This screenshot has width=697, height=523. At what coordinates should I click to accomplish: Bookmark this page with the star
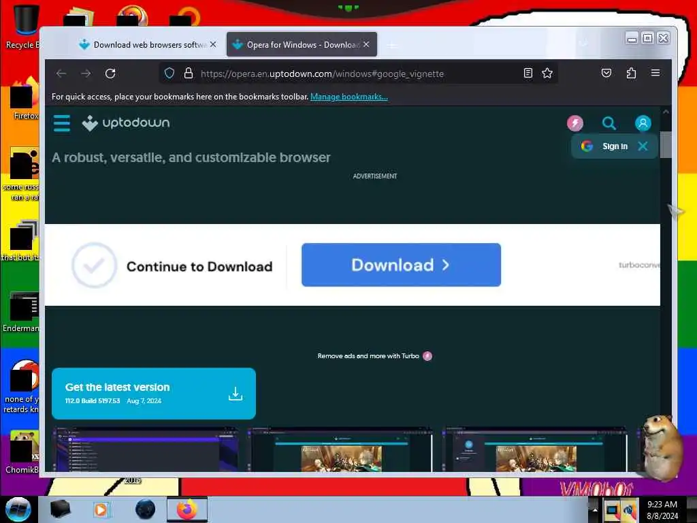tap(547, 73)
